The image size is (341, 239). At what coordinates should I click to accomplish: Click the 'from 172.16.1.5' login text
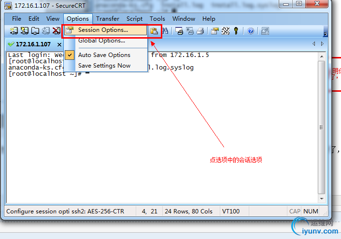[180, 55]
